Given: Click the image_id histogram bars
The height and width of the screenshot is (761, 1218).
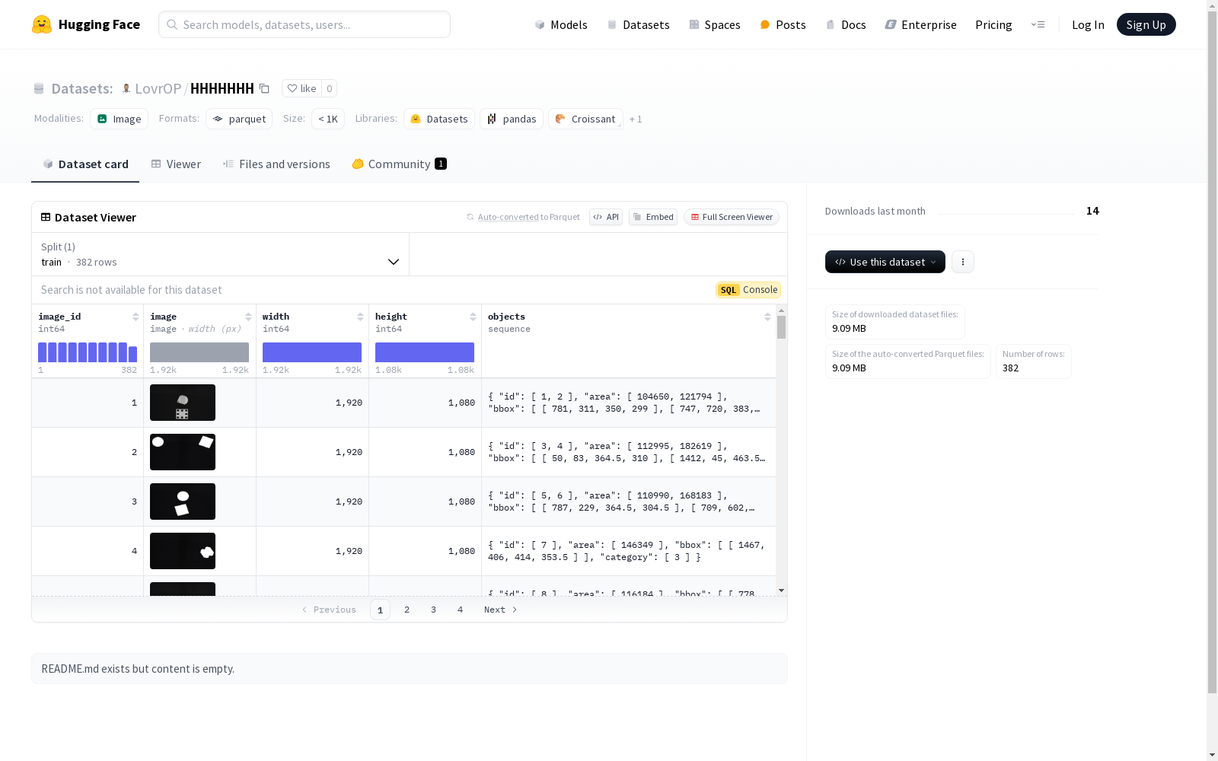Looking at the screenshot, I should click(x=88, y=352).
